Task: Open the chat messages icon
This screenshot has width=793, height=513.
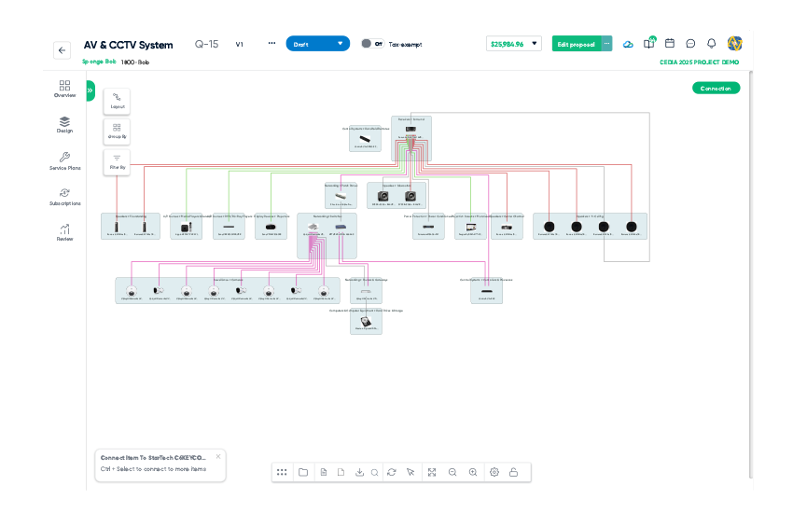Action: coord(690,44)
